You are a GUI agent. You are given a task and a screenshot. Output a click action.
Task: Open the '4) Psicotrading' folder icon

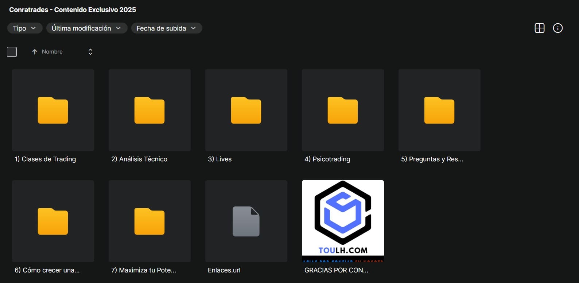tap(343, 110)
